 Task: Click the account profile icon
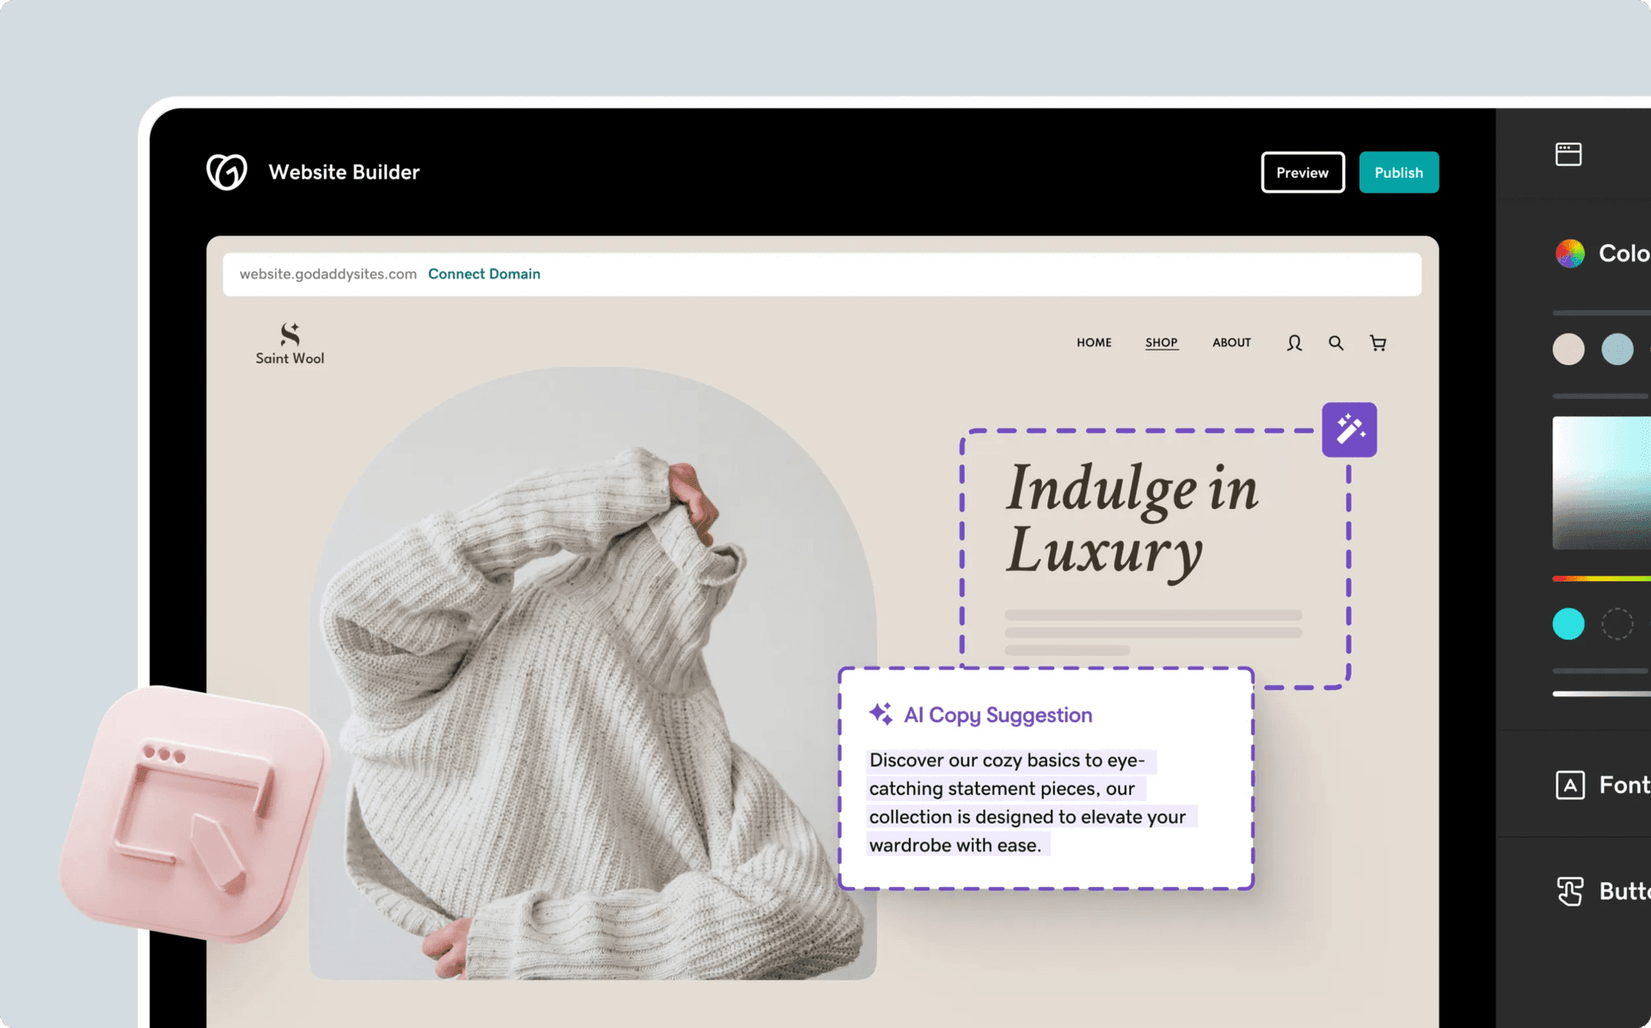1293,342
